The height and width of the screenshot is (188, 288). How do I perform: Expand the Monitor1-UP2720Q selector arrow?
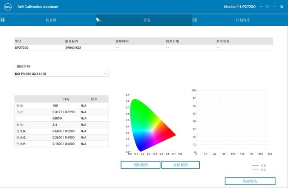[x=261, y=7]
